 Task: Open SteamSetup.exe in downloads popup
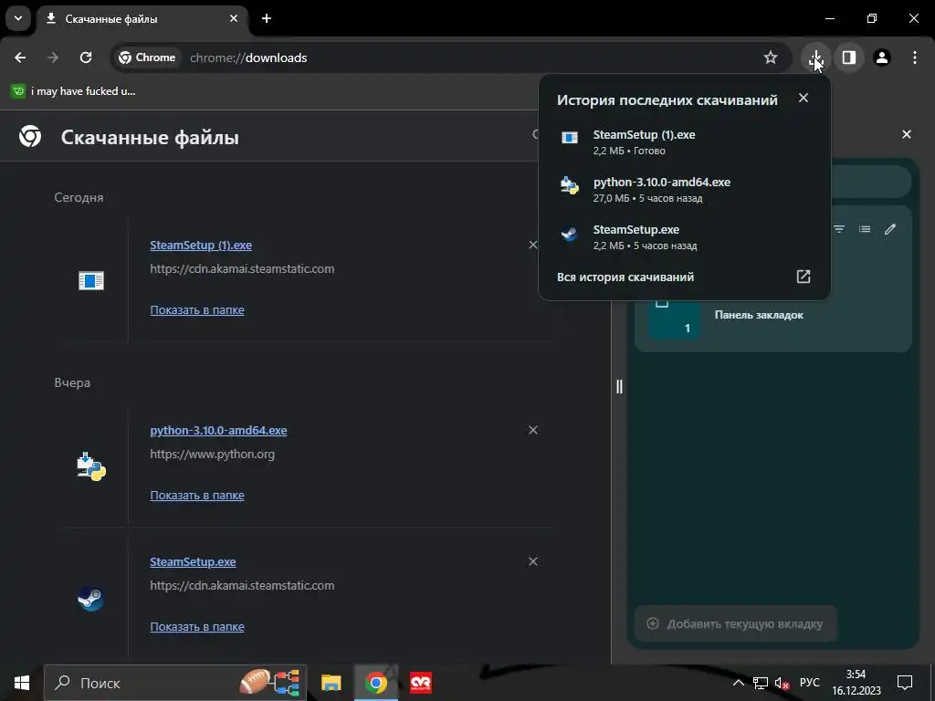click(684, 236)
